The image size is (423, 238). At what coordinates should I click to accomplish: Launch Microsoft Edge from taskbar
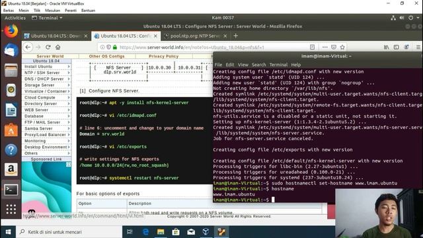click(x=145, y=232)
